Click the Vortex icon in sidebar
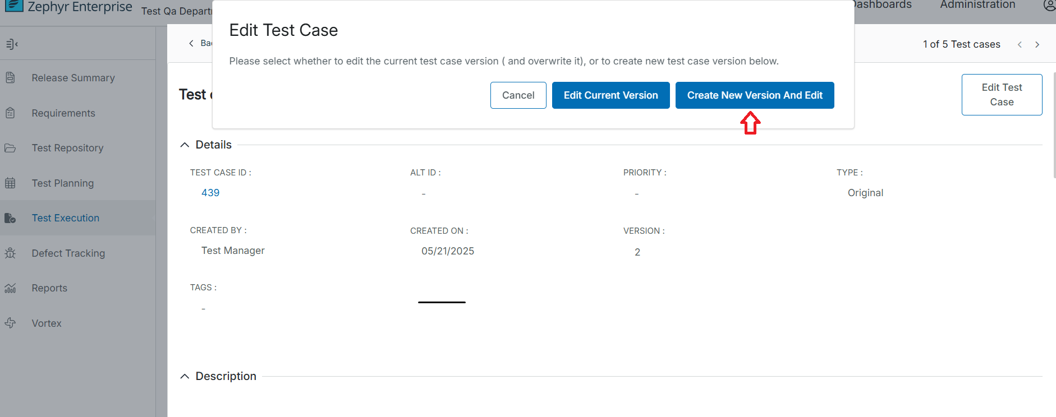 (10, 323)
